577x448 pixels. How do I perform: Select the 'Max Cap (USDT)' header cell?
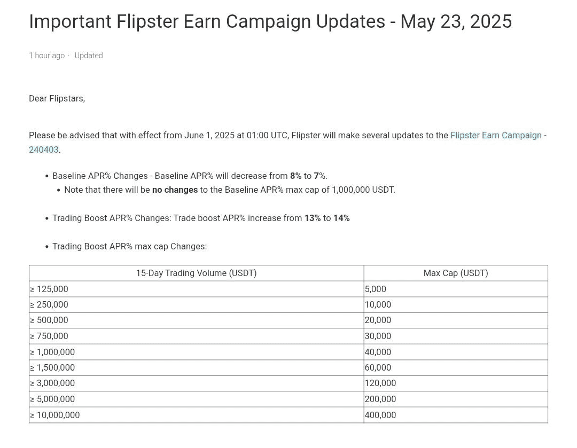tap(456, 273)
